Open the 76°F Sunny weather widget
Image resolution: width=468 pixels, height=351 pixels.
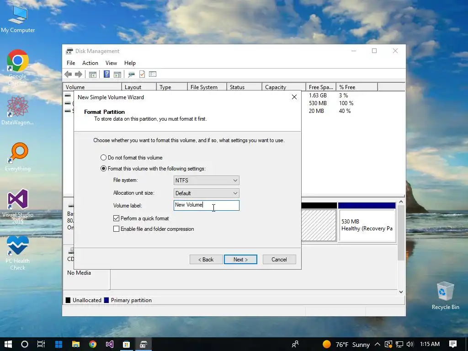(346, 345)
